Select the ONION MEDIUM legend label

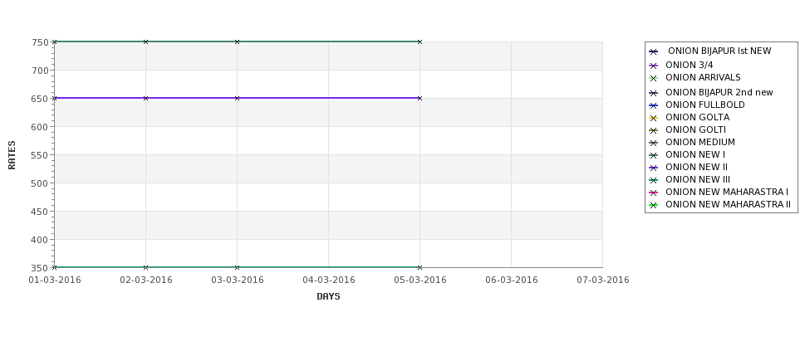(700, 142)
